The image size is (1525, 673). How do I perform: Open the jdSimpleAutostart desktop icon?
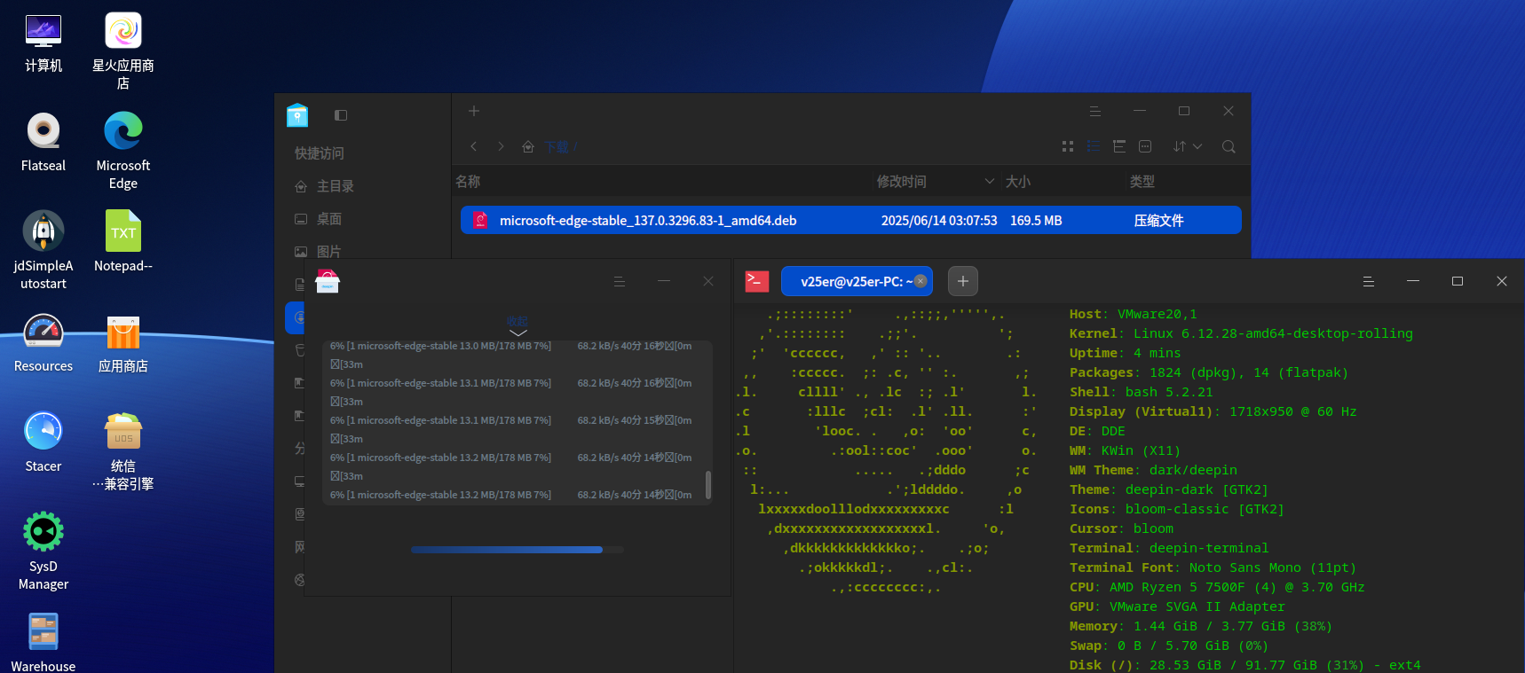[43, 250]
